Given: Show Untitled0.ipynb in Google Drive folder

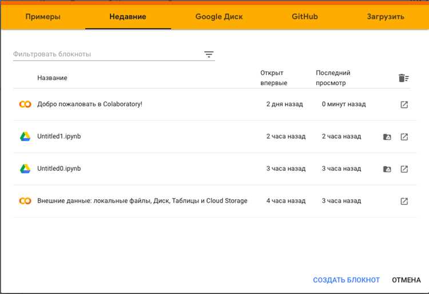Looking at the screenshot, I should click(x=387, y=169).
